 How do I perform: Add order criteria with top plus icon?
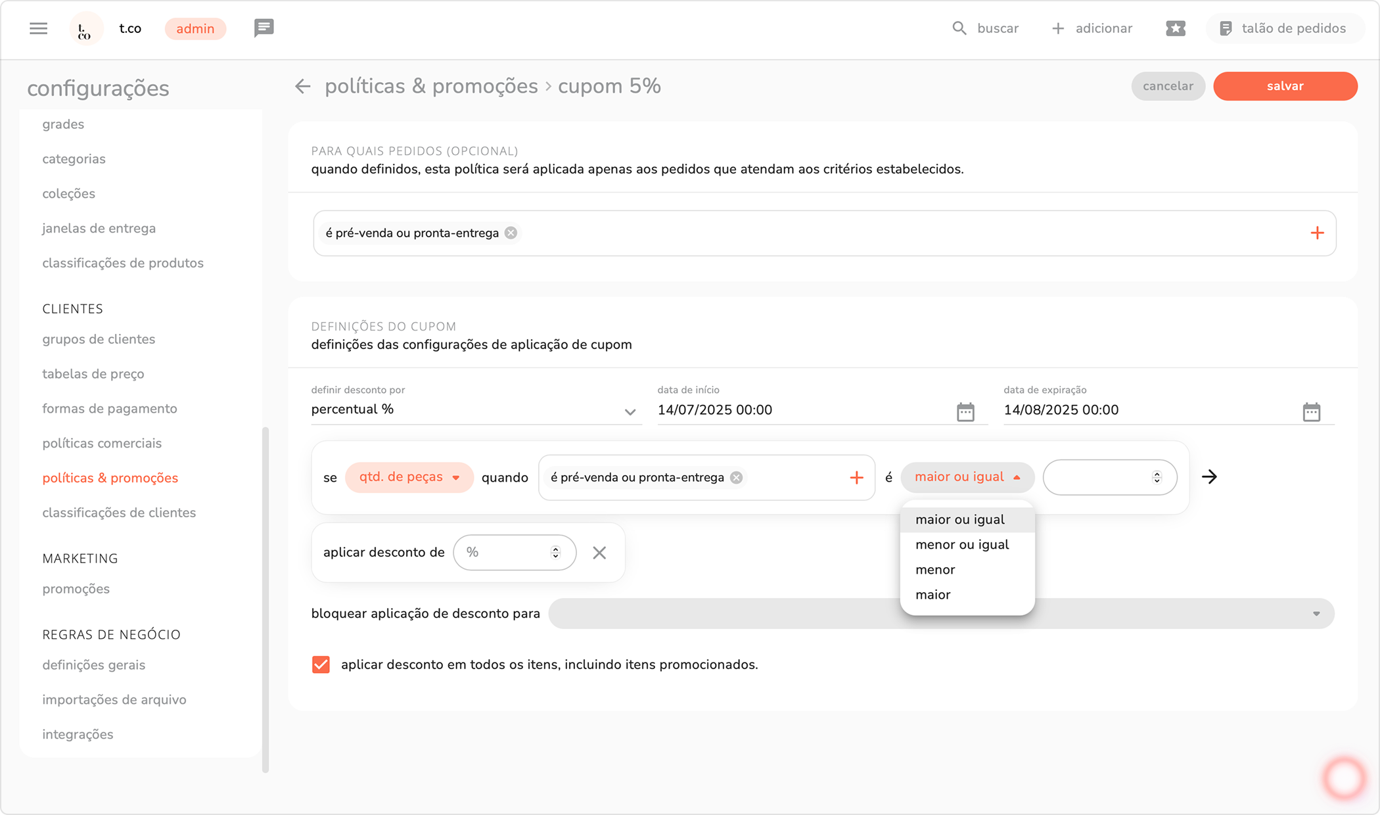coord(1317,233)
